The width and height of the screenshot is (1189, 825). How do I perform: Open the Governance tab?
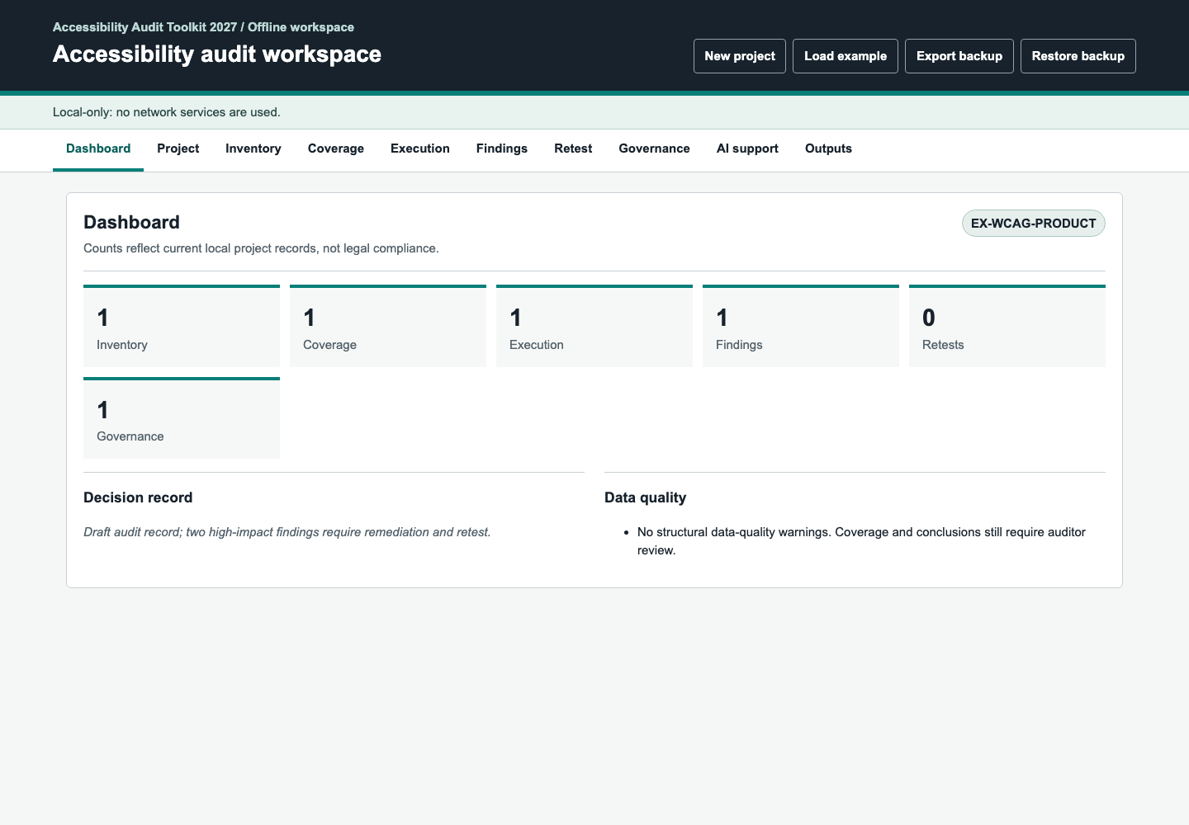[x=655, y=149]
